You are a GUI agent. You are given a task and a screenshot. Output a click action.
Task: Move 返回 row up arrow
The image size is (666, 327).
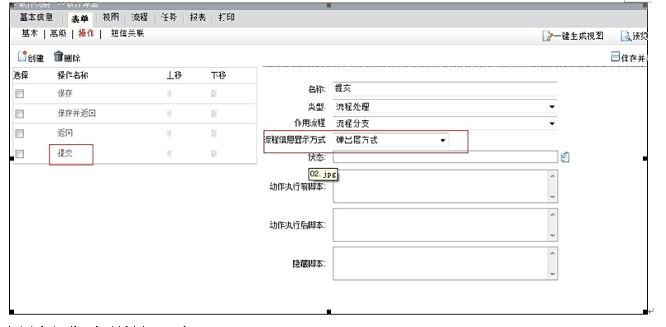coord(169,133)
